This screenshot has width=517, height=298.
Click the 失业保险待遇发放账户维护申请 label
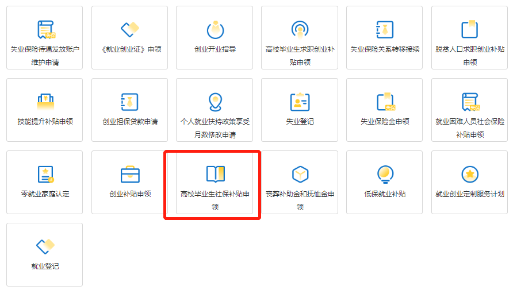(45, 56)
